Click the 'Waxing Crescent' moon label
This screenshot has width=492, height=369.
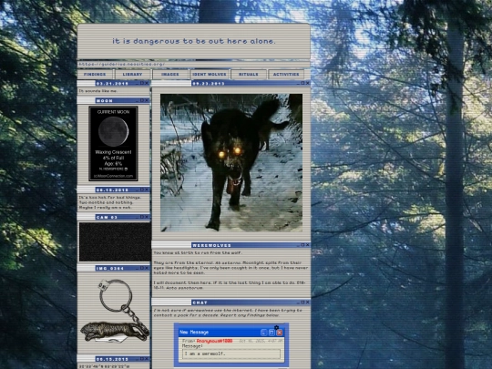(113, 152)
